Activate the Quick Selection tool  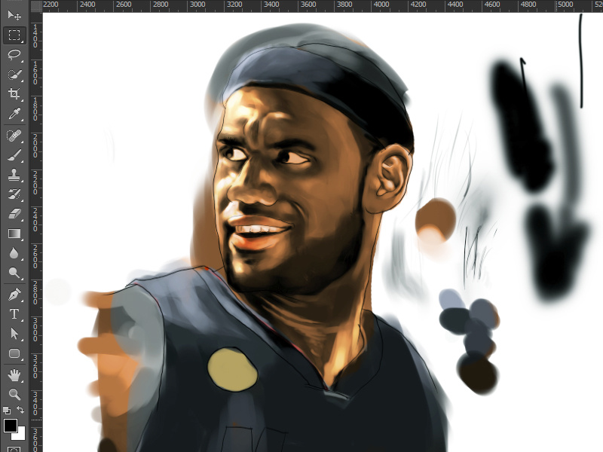14,74
